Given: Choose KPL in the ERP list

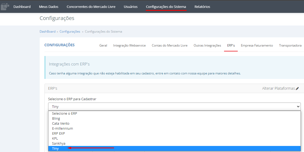Looking at the screenshot, I should 174,138.
